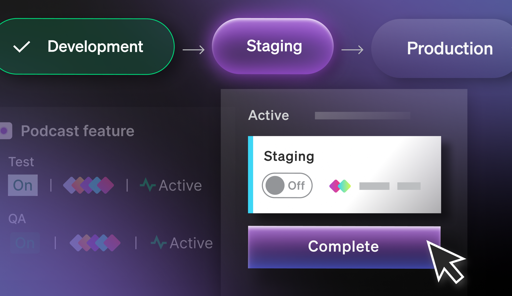Click the progress bar beside Active
The image size is (512, 296).
362,116
